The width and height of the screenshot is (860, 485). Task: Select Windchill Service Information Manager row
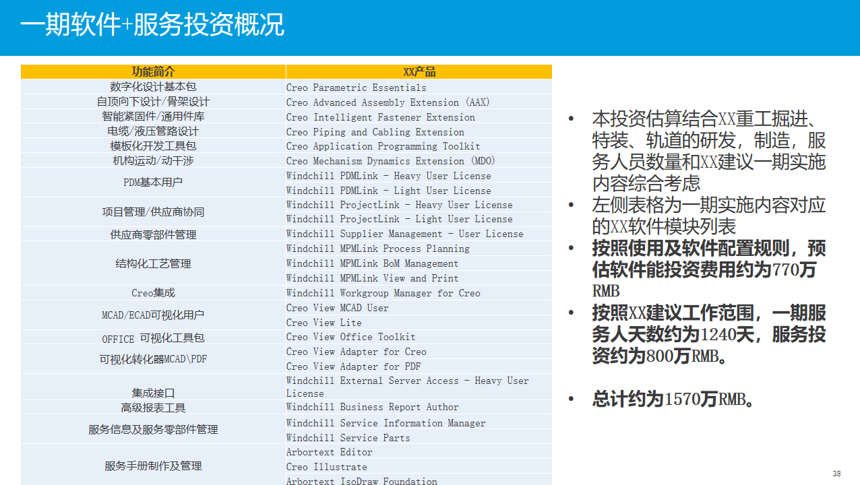[419, 423]
